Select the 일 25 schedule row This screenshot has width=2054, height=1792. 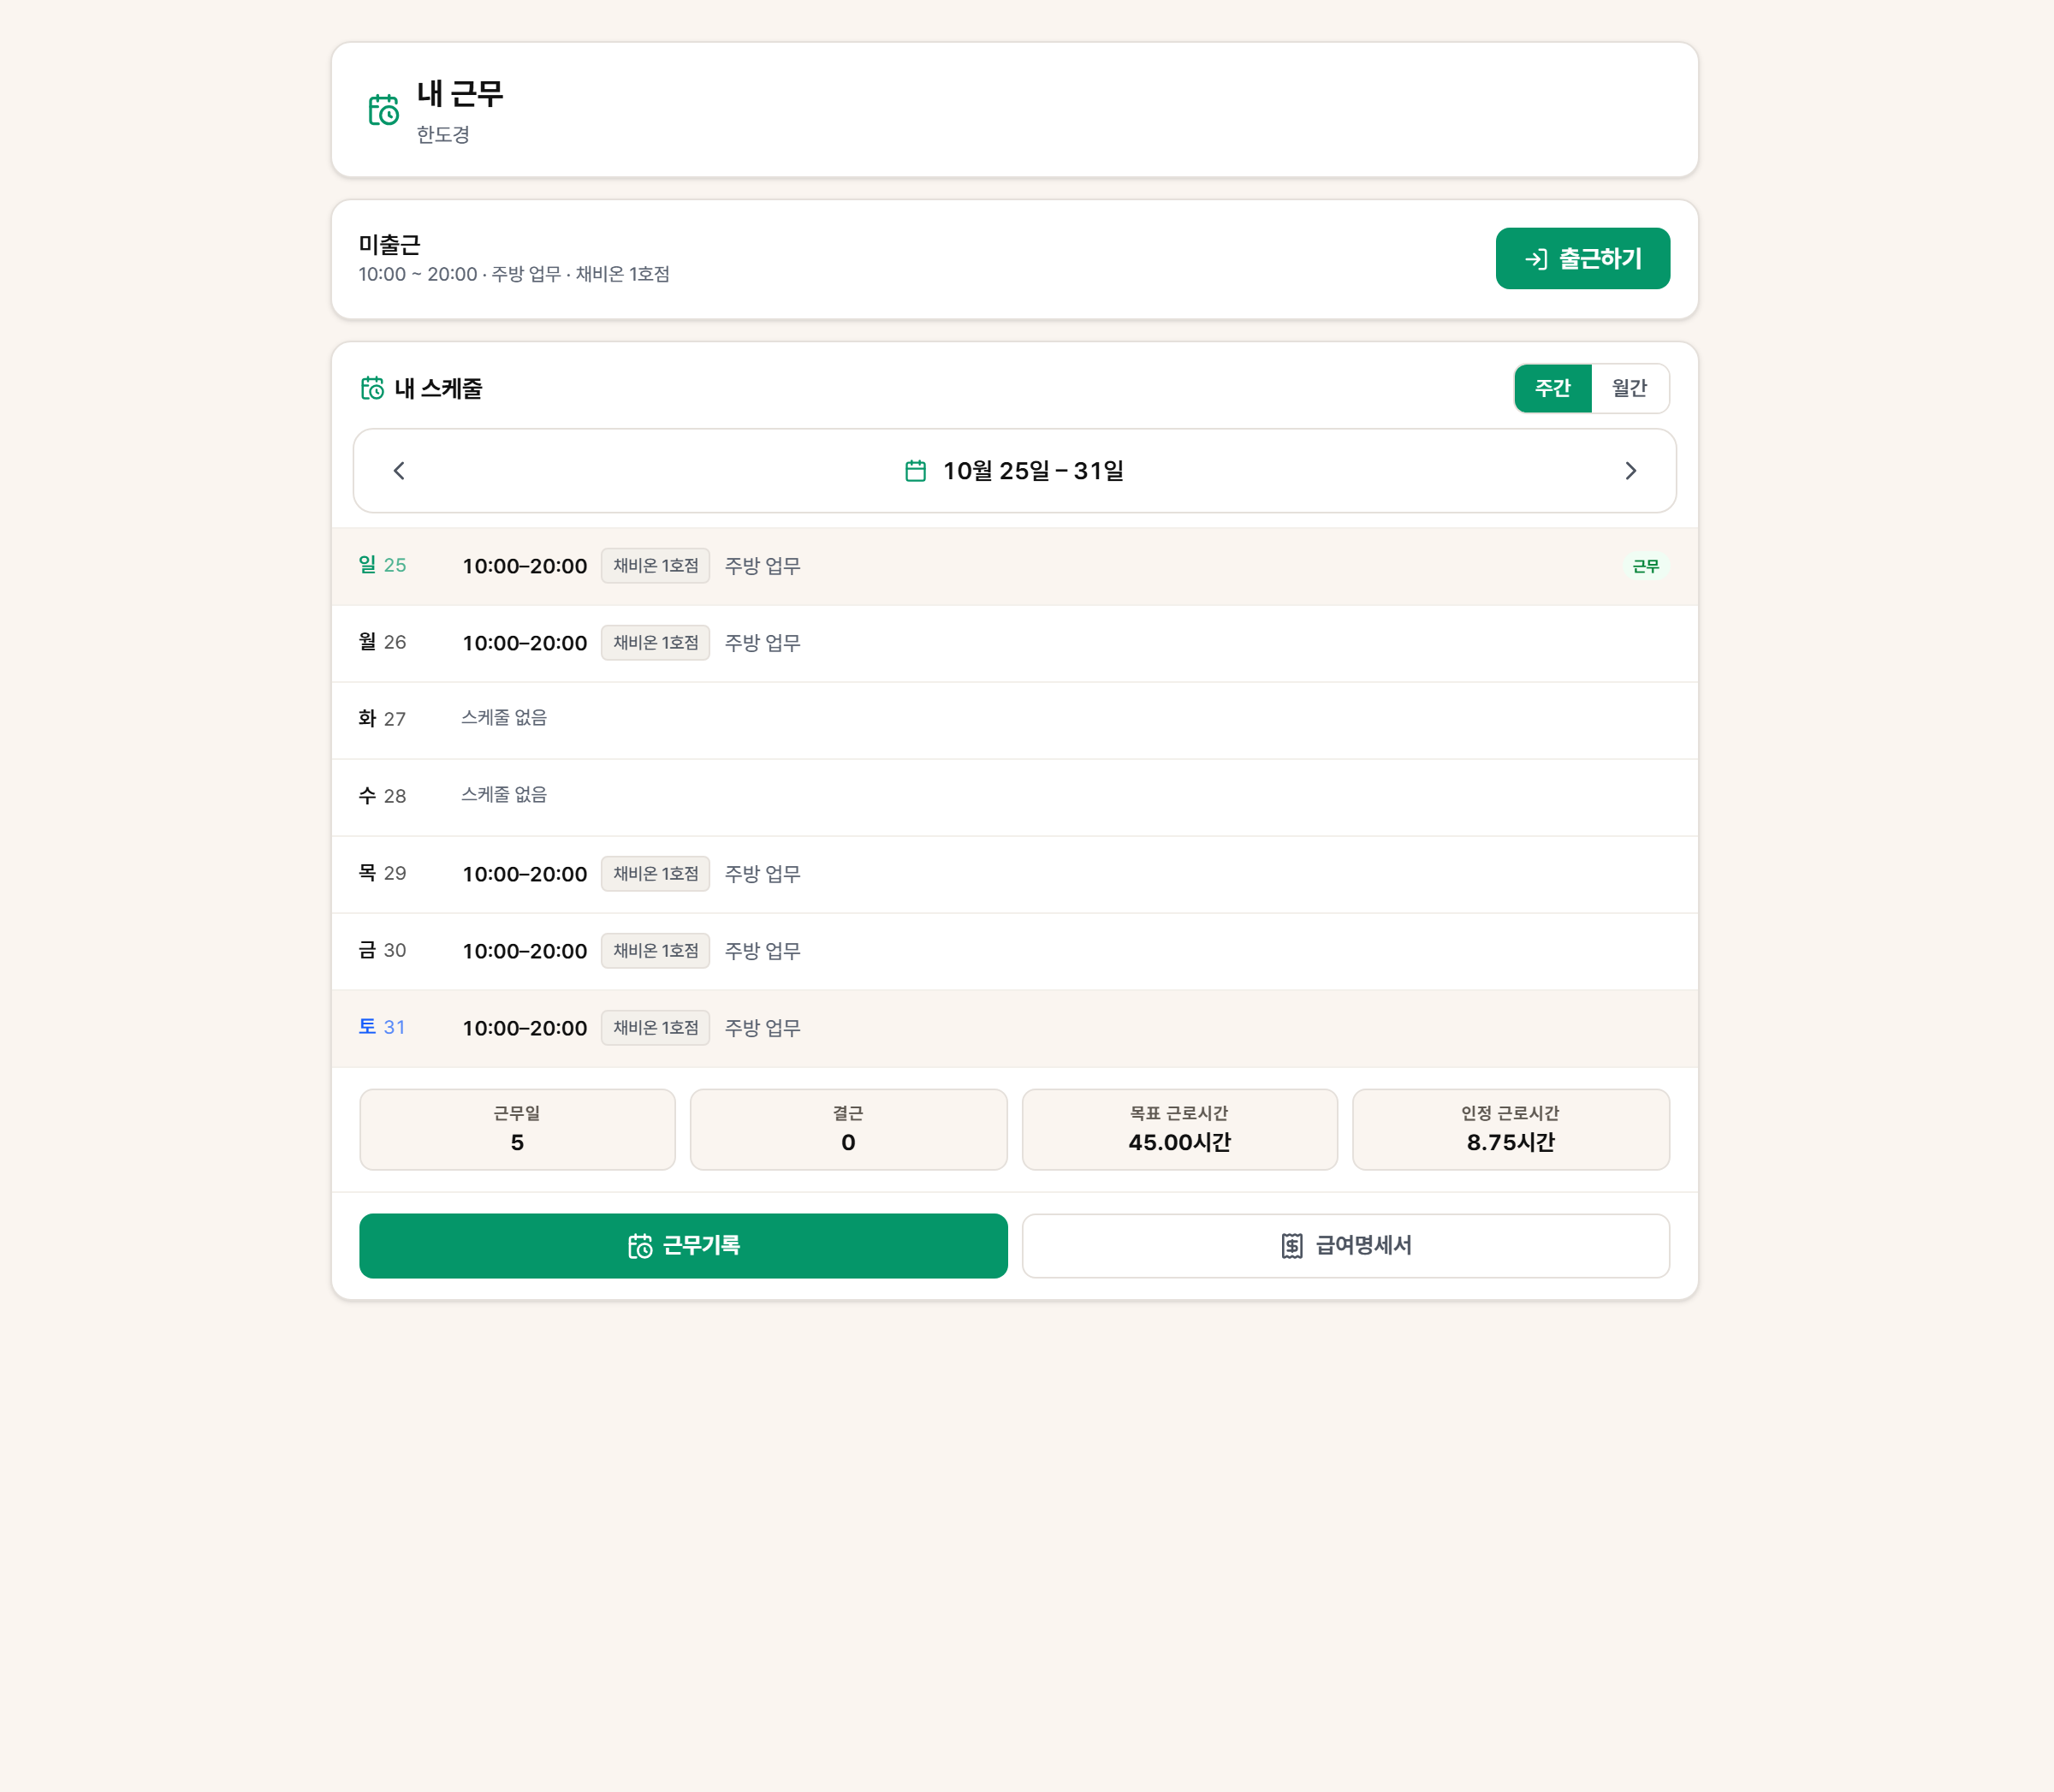click(x=1014, y=566)
